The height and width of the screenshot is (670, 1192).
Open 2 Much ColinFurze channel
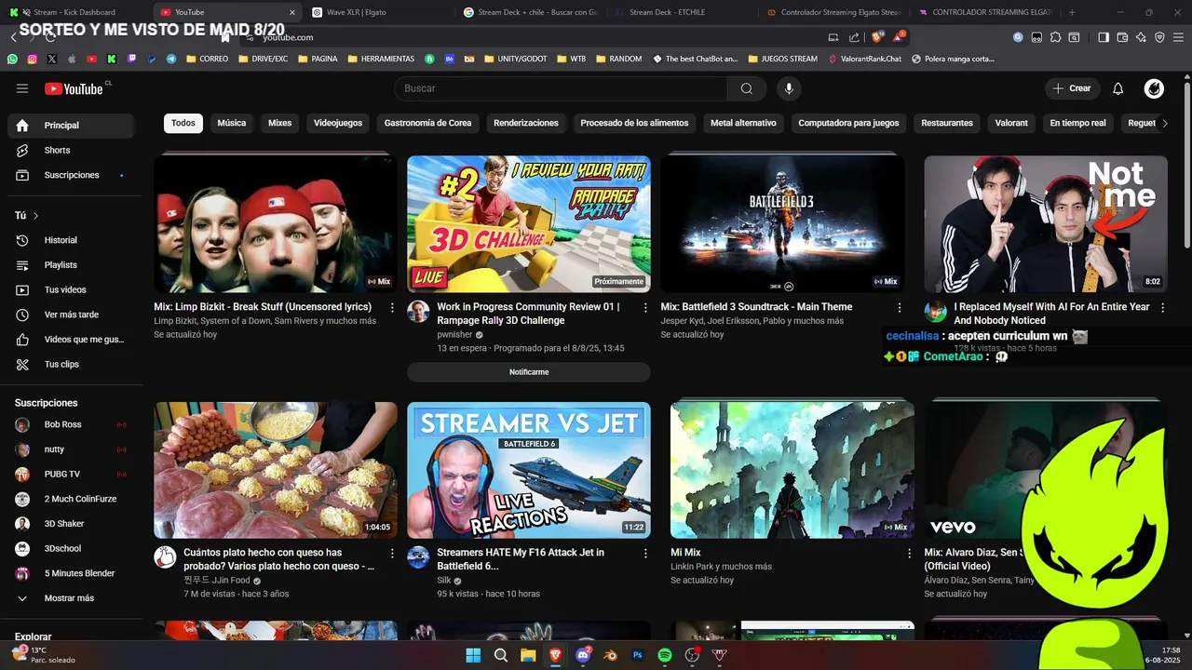(72, 499)
